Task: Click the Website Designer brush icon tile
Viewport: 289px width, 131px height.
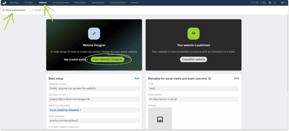Action: point(94,33)
